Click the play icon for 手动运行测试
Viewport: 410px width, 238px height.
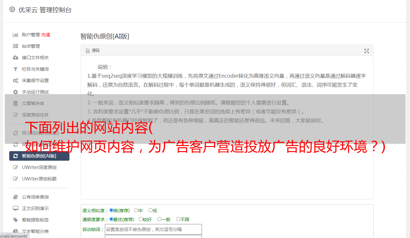point(15,92)
